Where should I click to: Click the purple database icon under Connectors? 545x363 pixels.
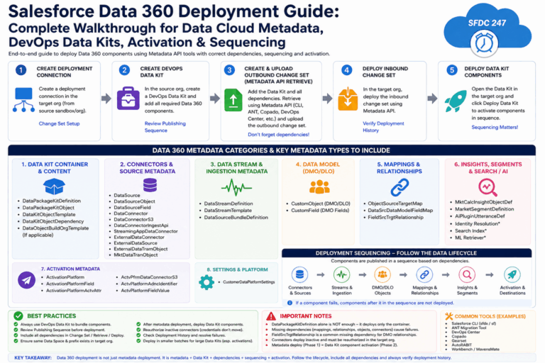[x=150, y=185]
